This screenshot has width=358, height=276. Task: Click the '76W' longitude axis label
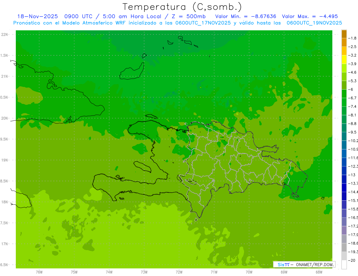pyautogui.click(x=39, y=272)
